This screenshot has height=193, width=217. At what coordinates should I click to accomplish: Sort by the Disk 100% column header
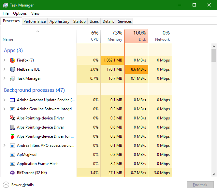(x=136, y=36)
